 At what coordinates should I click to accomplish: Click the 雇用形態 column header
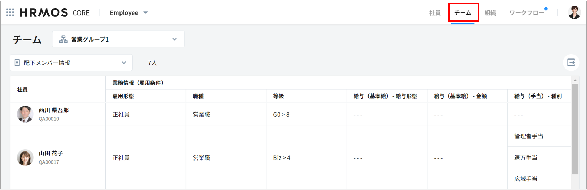coord(123,96)
